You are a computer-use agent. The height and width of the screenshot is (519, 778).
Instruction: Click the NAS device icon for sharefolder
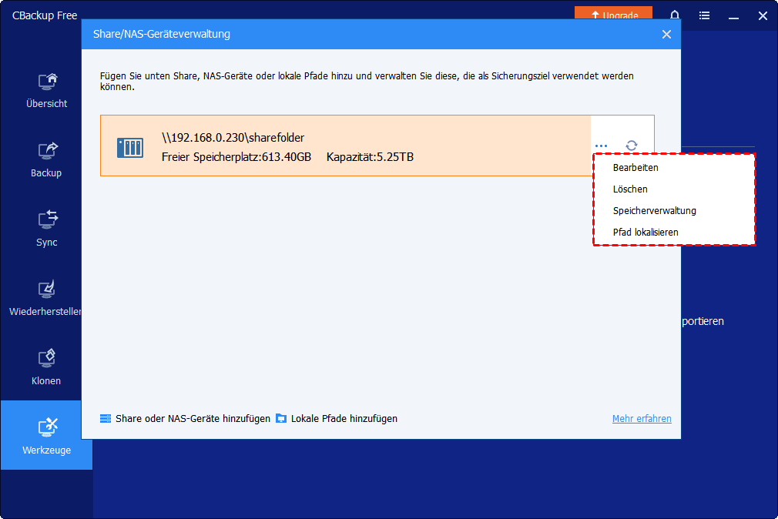point(130,146)
